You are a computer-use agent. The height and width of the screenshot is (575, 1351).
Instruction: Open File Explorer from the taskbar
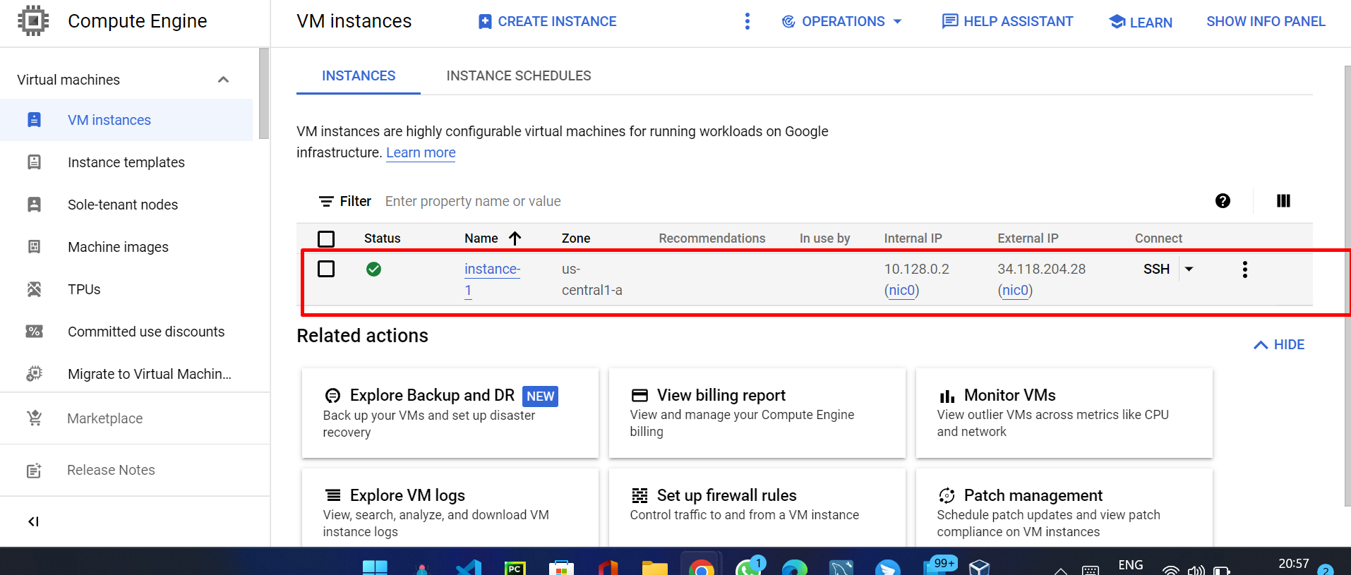tap(654, 568)
